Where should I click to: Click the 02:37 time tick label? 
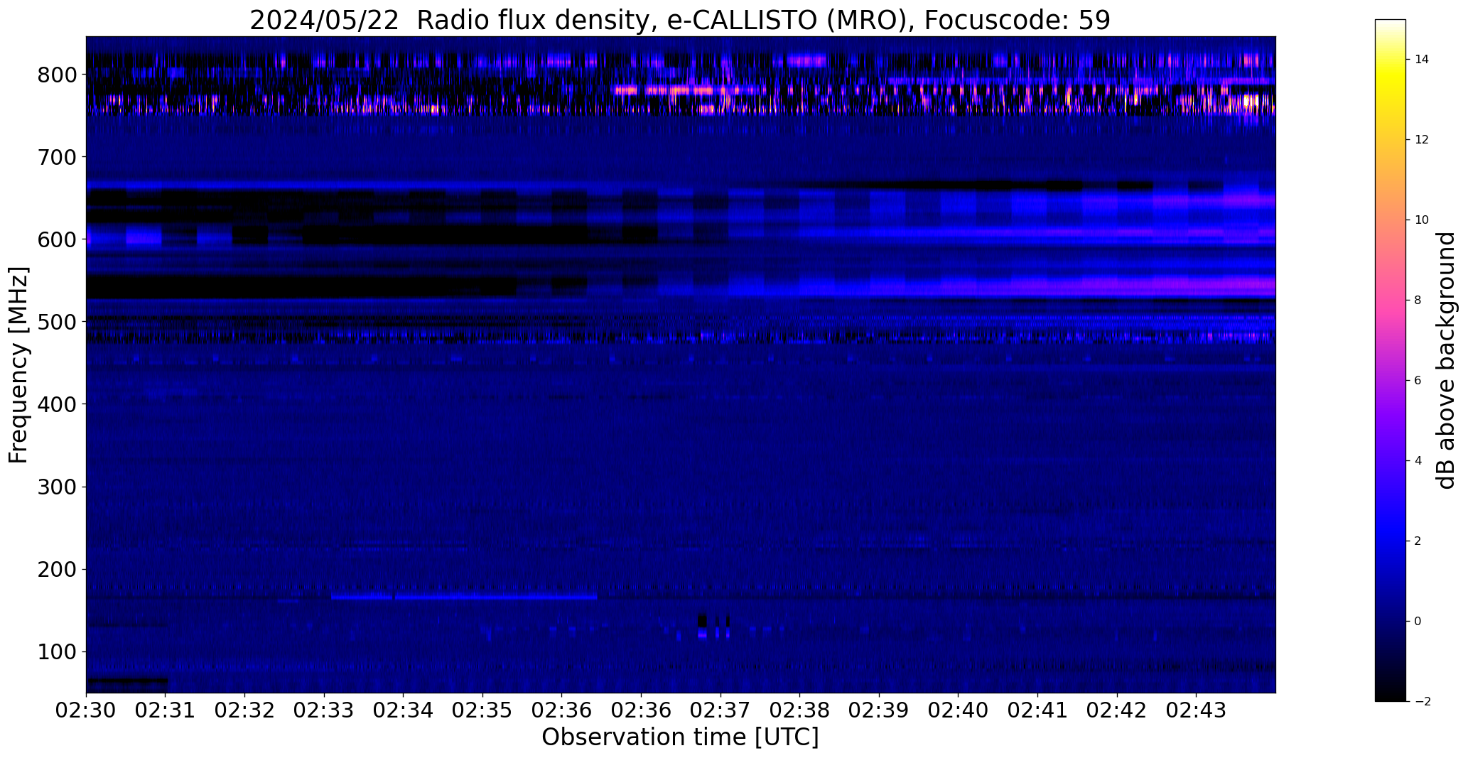(x=720, y=710)
